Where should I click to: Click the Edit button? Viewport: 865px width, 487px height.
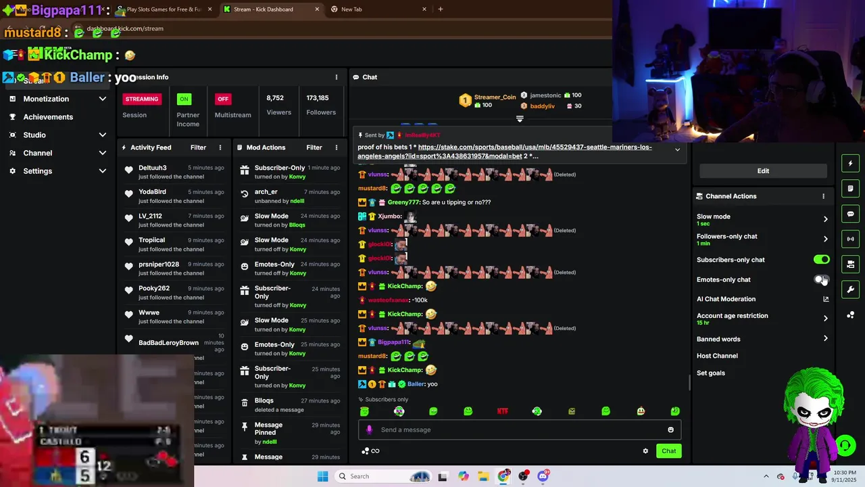coord(763,171)
